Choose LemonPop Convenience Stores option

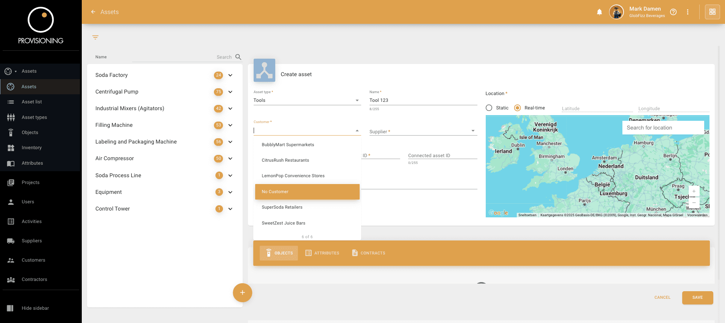pos(307,176)
